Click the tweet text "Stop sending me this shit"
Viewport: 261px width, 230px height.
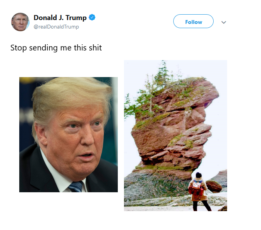tap(56, 48)
